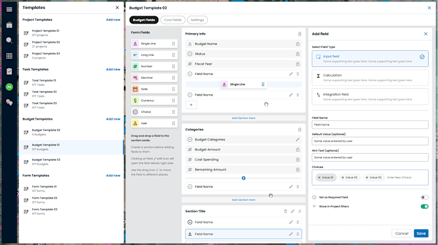Click the Save button
The image size is (438, 245).
click(421, 234)
